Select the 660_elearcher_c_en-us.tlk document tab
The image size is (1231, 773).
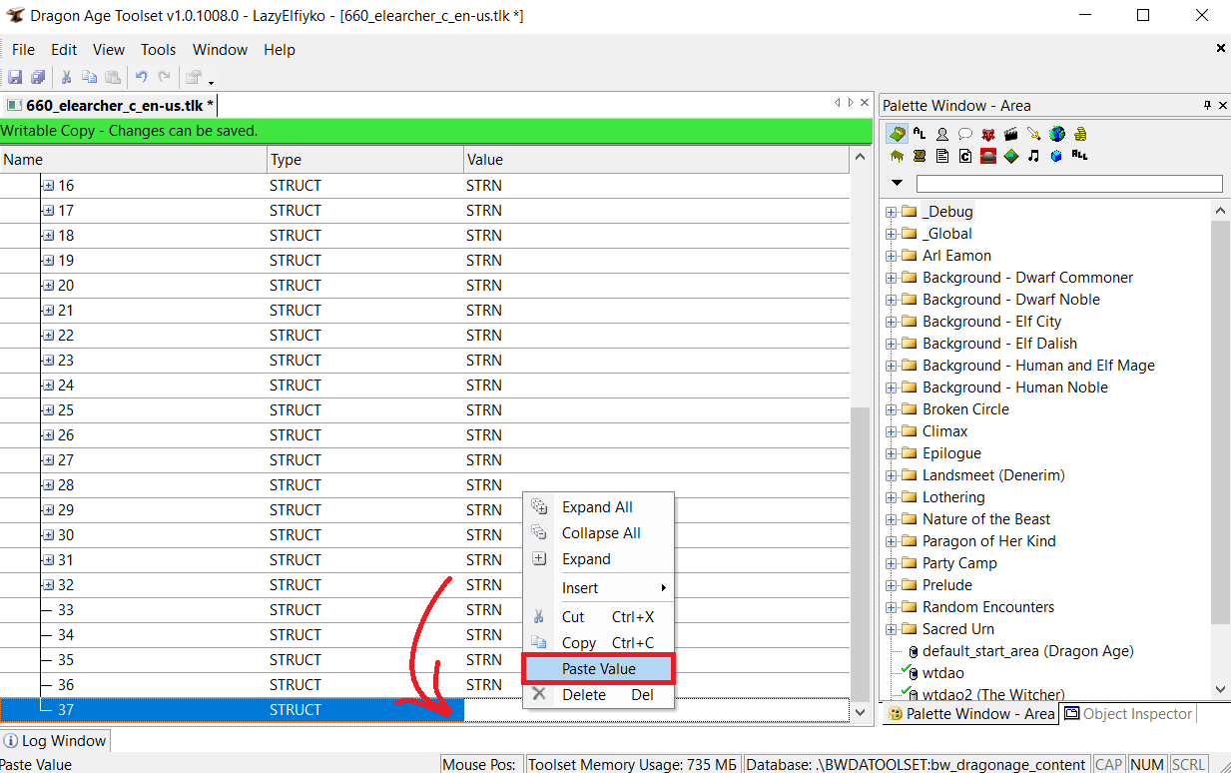[x=110, y=105]
